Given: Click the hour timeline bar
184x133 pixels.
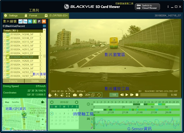Looking at the screenshot, I should pos(137,104).
